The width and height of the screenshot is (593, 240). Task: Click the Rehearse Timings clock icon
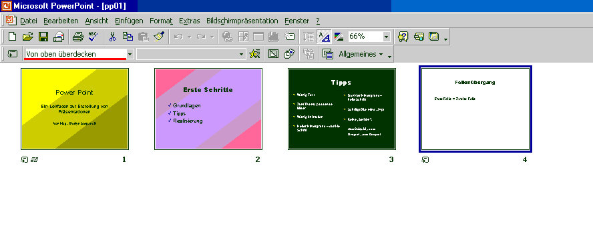coord(289,54)
